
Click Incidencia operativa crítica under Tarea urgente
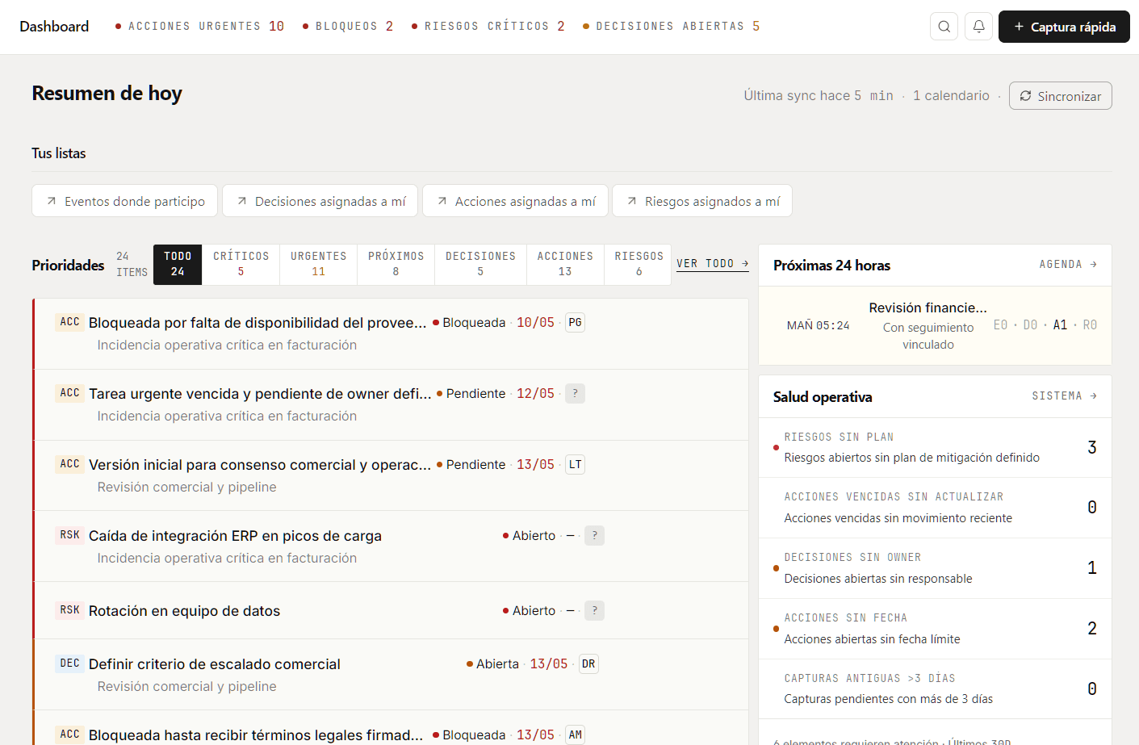click(227, 416)
